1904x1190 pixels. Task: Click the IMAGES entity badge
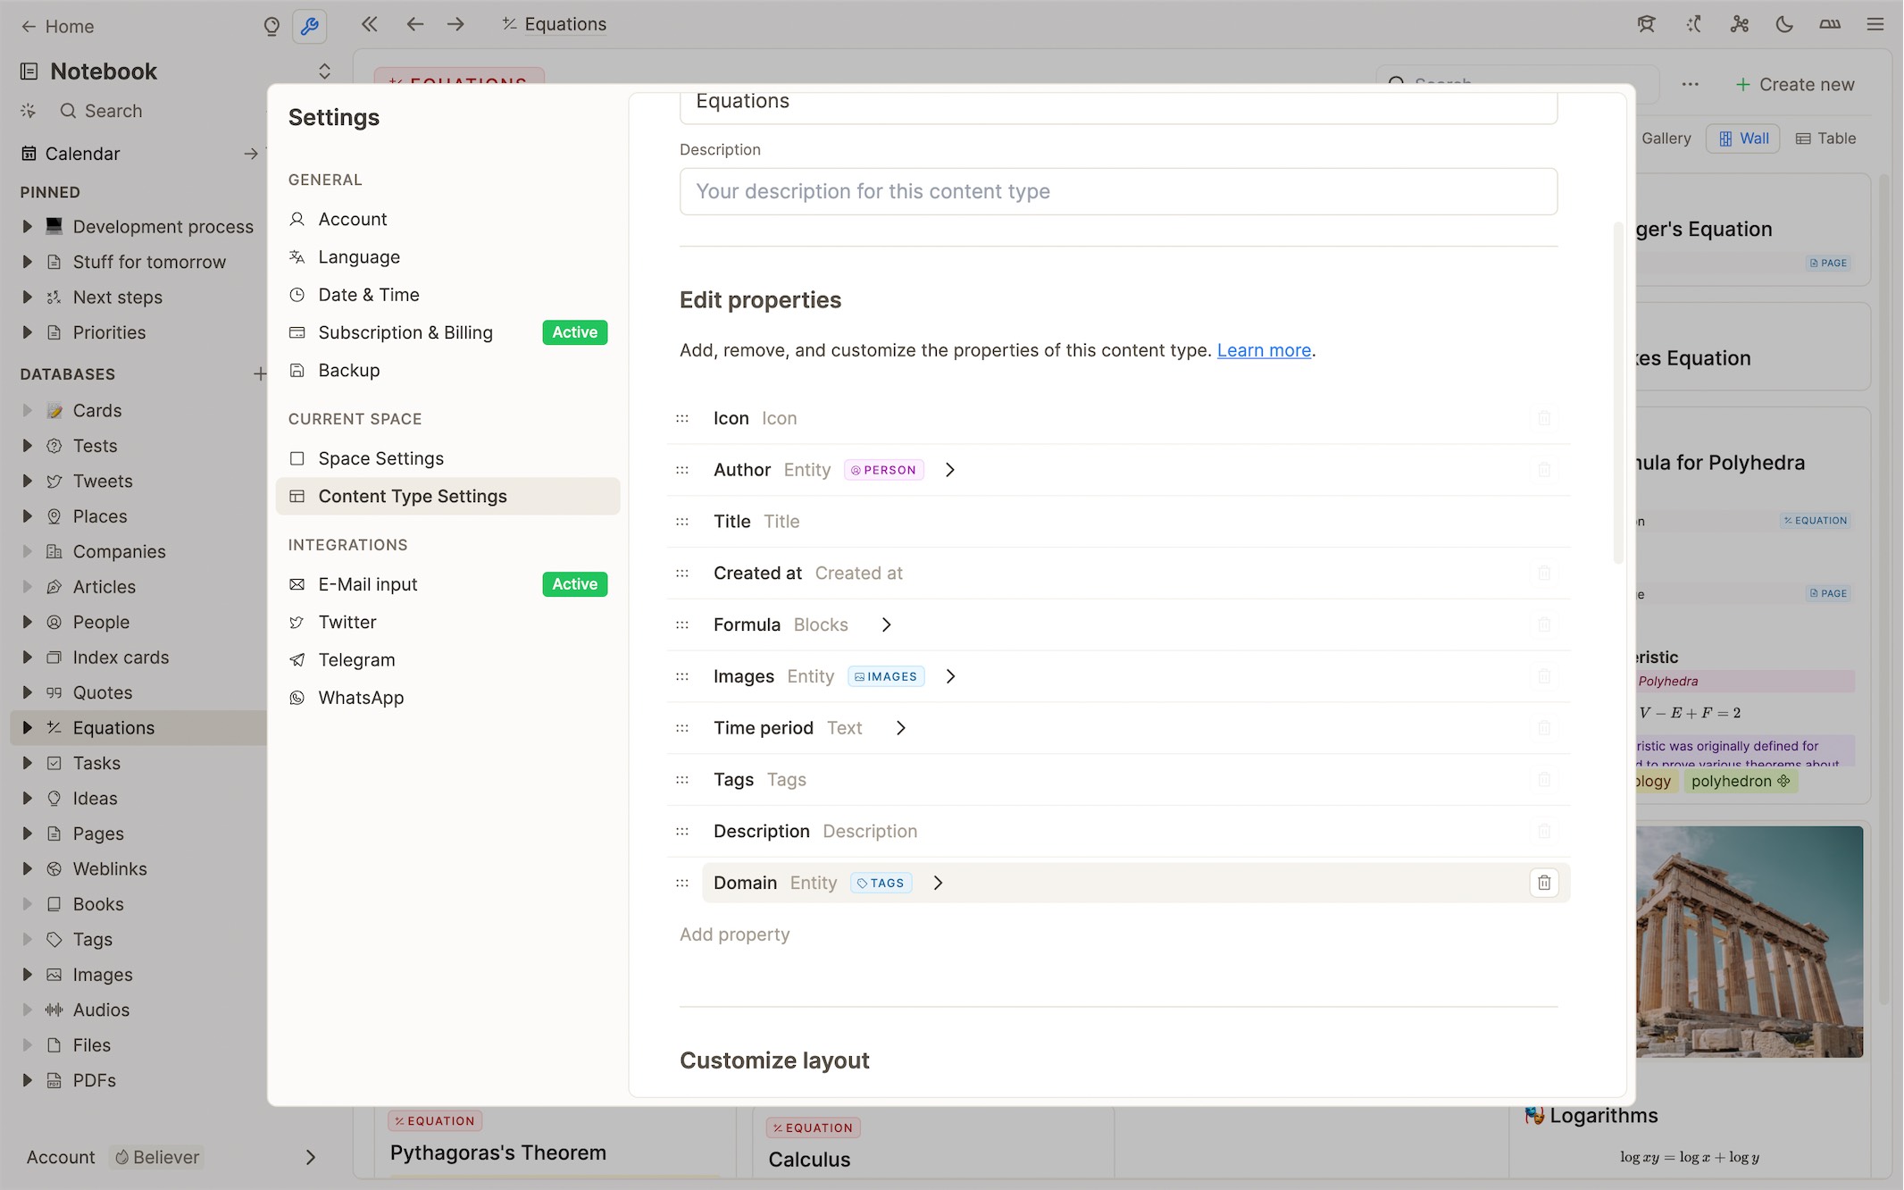coord(885,676)
